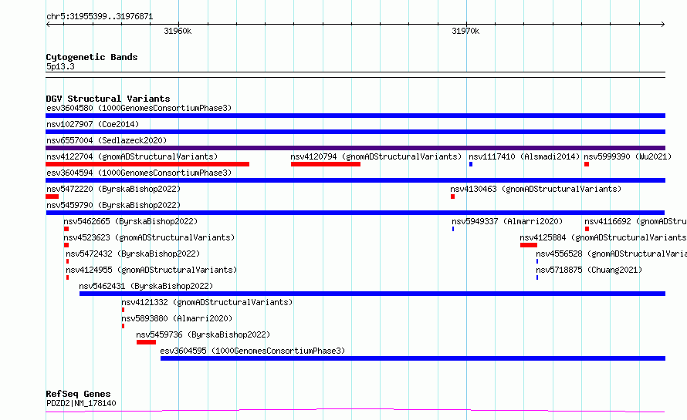687x420 pixels.
Task: Click the red nsv4121332 marker
Action: 123,310
